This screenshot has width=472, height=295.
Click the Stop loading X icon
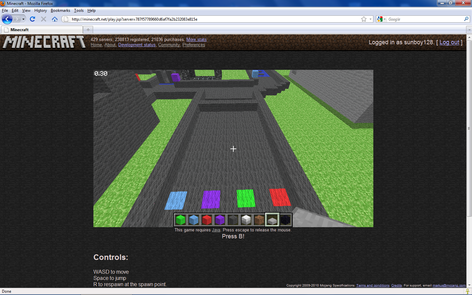tap(44, 19)
